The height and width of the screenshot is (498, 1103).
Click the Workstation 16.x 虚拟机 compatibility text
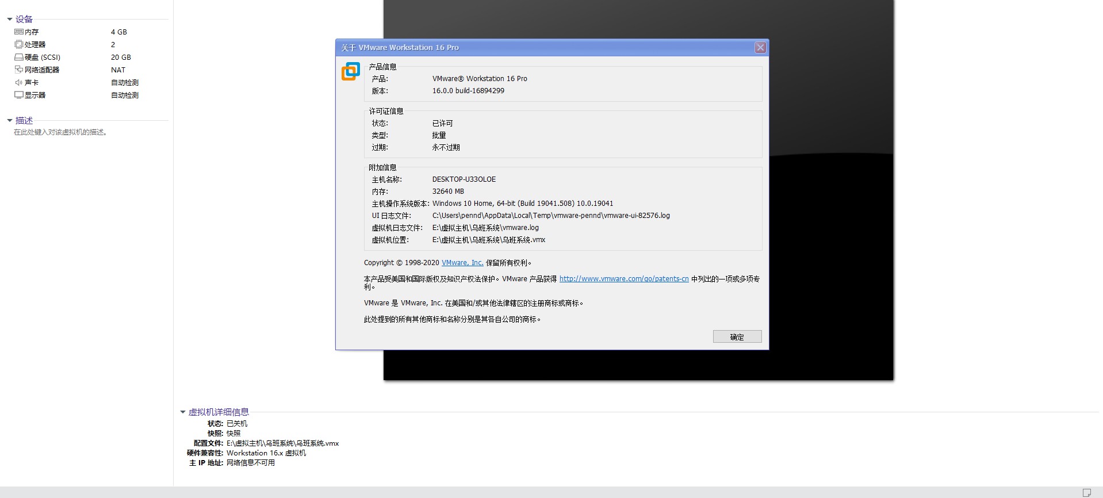(x=266, y=453)
